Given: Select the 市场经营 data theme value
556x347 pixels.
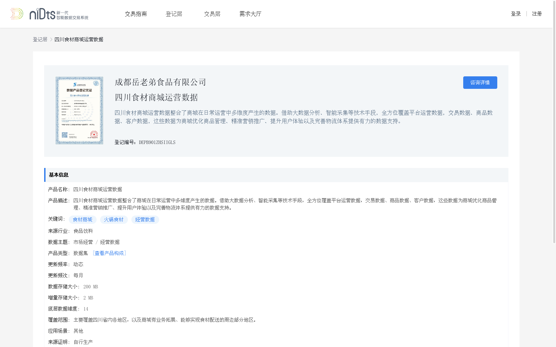Looking at the screenshot, I should (83, 242).
